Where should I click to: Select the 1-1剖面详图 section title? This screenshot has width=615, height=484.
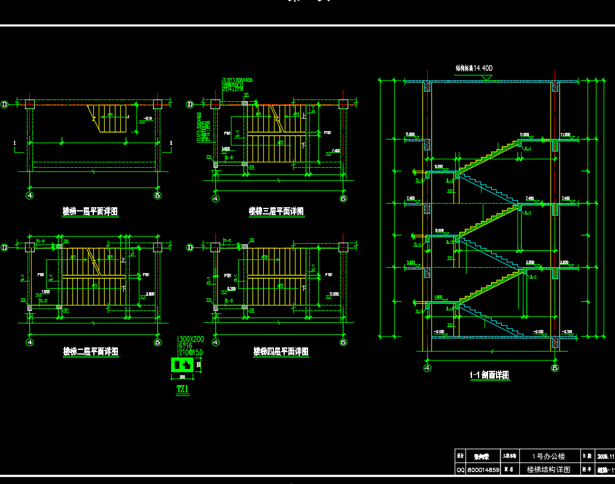point(489,375)
